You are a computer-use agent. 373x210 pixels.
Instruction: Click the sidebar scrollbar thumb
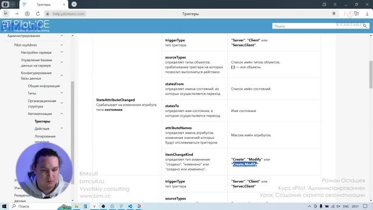(x=72, y=132)
